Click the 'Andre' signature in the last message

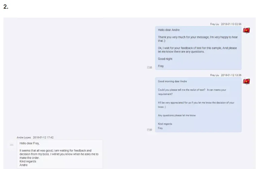[x=24, y=165]
